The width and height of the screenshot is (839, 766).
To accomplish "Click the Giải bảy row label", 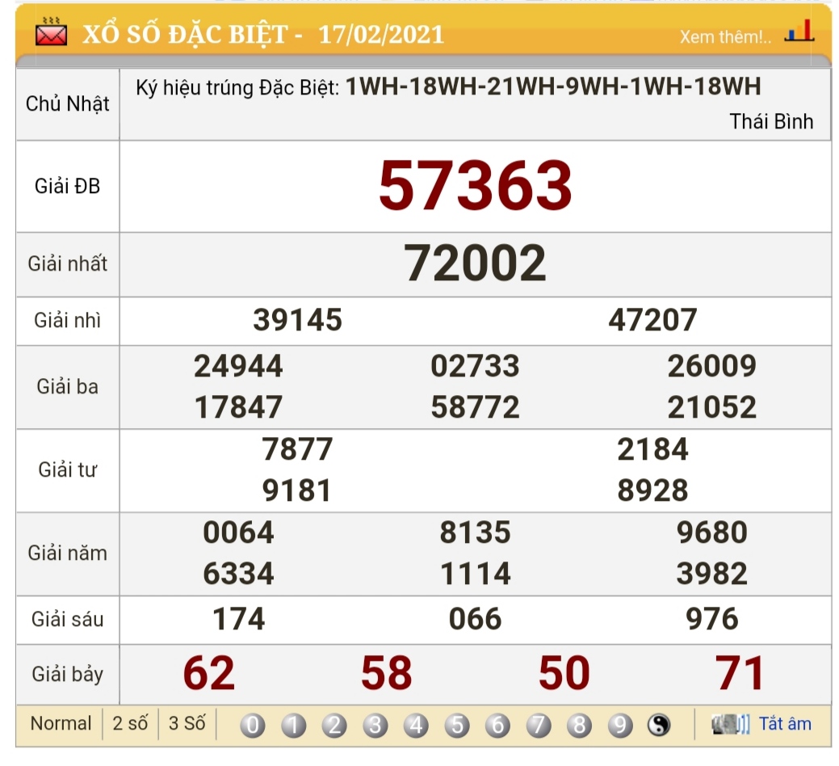I will coord(67,675).
